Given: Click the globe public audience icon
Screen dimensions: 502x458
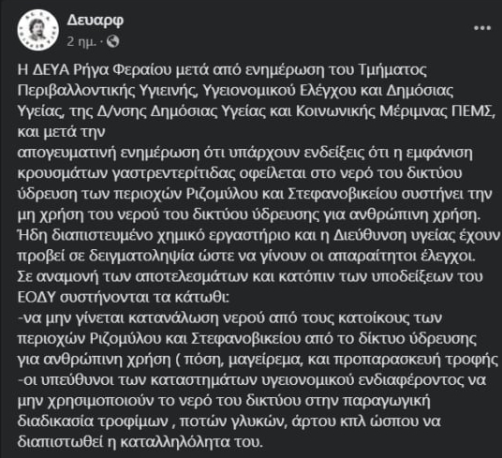Looking at the screenshot, I should point(112,41).
